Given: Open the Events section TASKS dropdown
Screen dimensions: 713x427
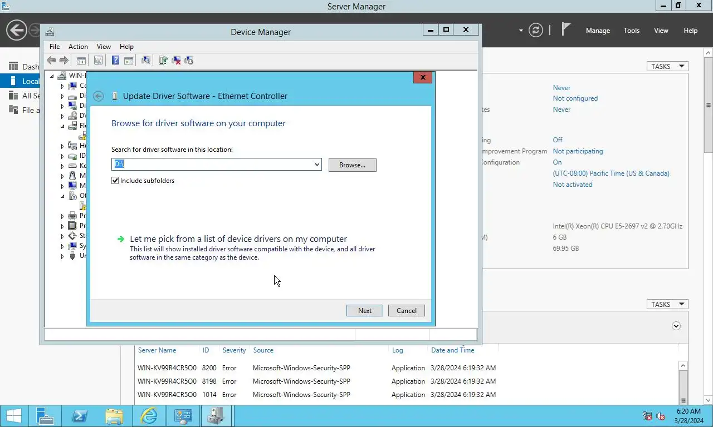Looking at the screenshot, I should pyautogui.click(x=667, y=304).
